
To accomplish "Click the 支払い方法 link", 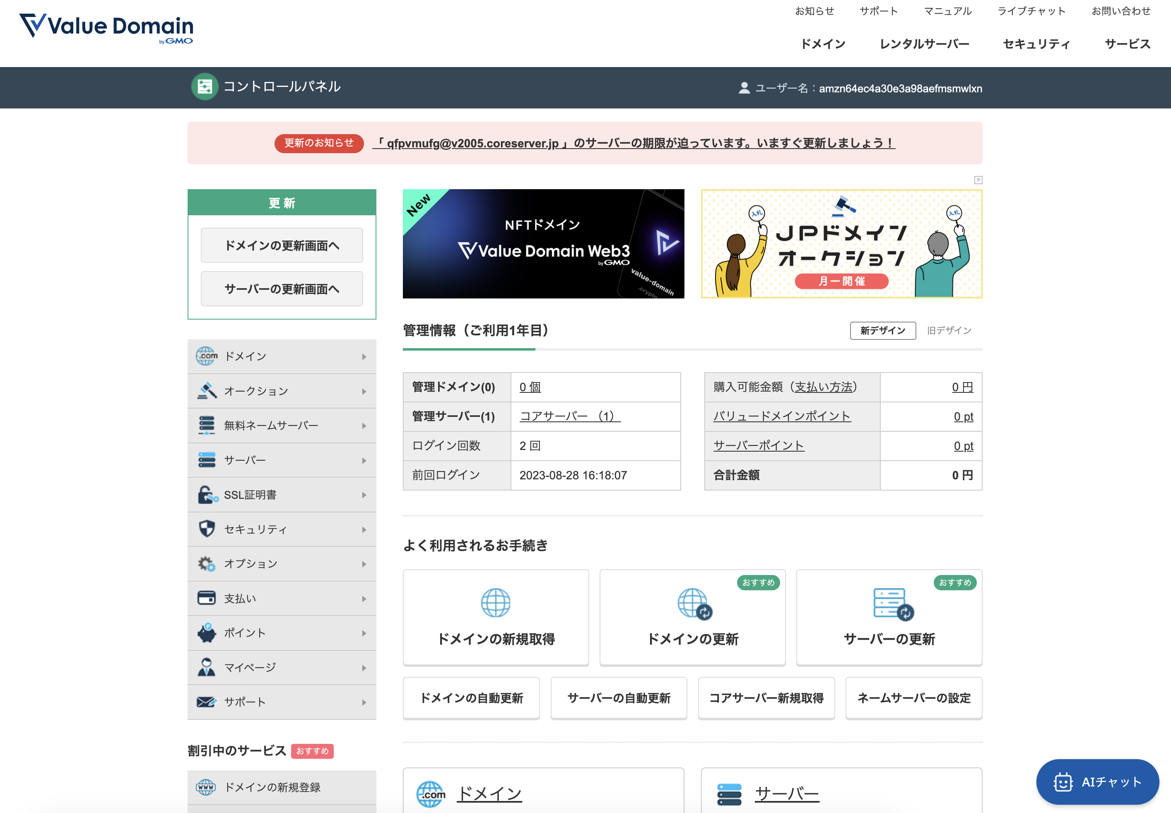I will (824, 387).
